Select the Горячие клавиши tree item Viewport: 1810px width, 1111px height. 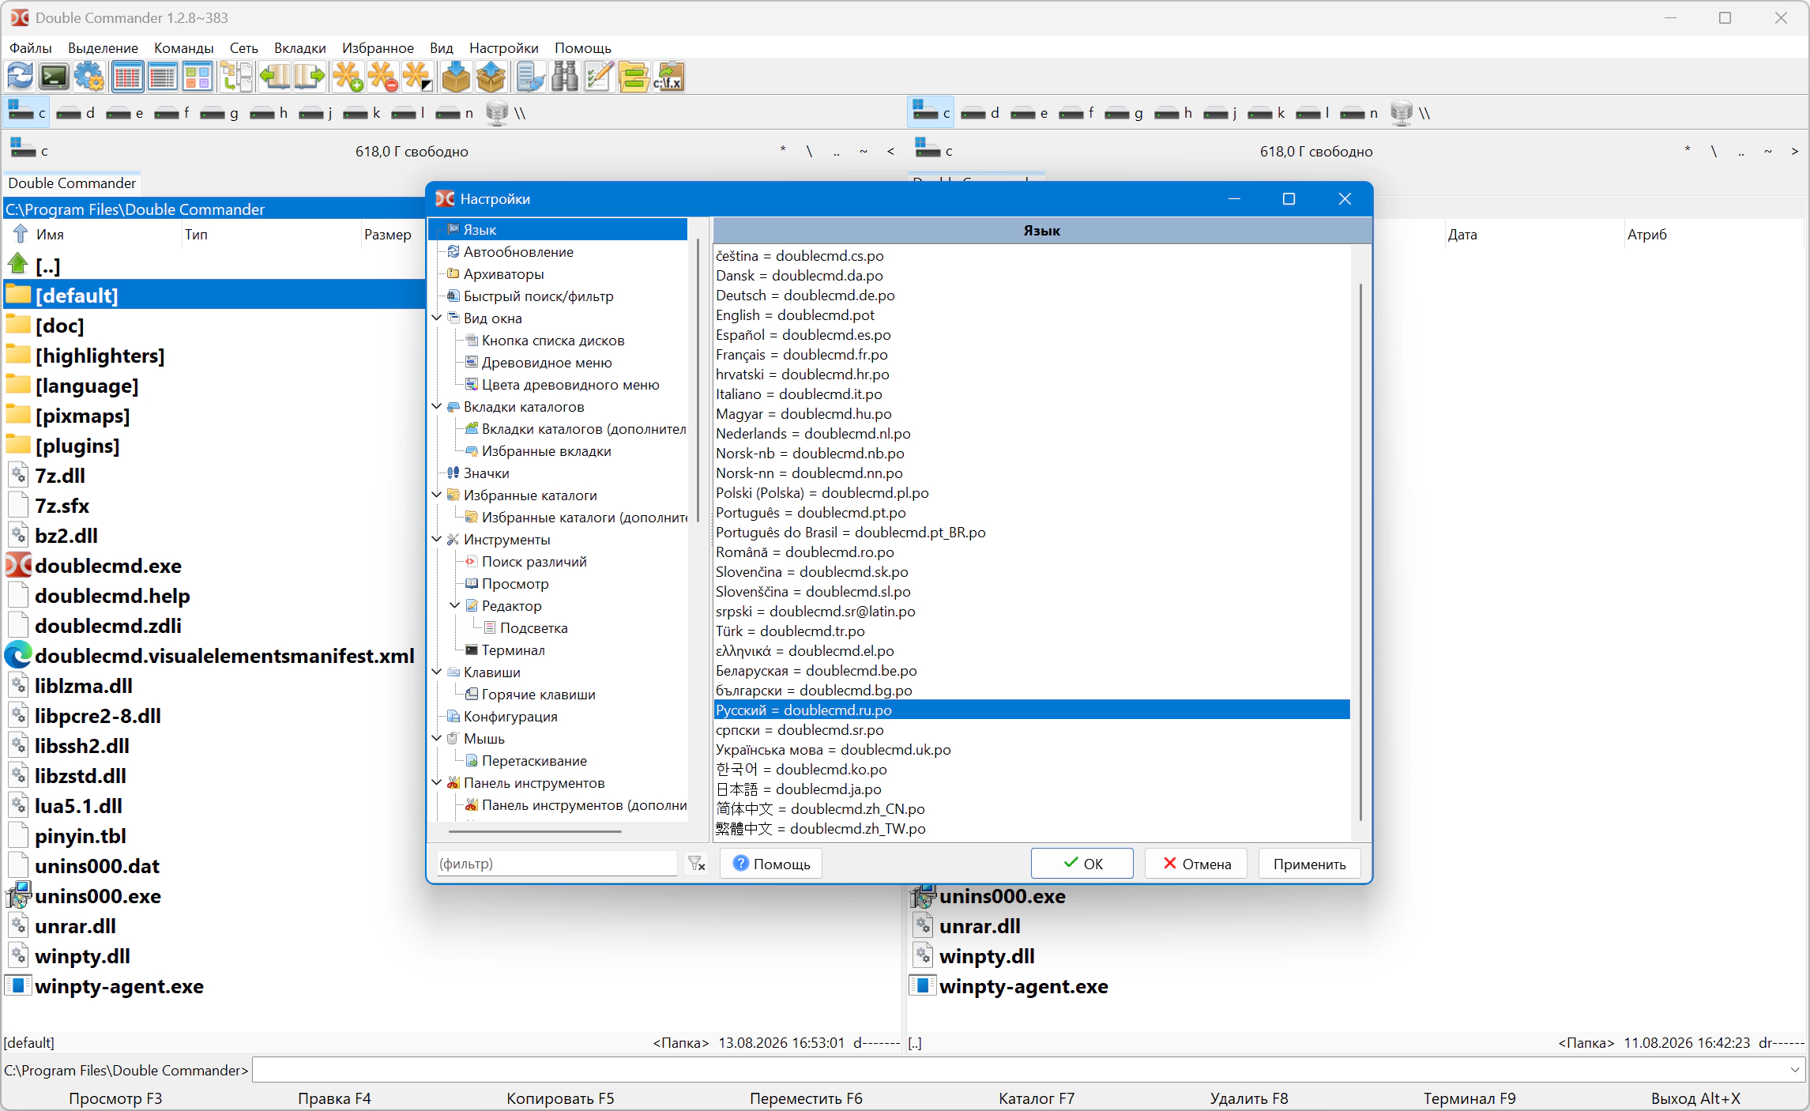click(538, 694)
